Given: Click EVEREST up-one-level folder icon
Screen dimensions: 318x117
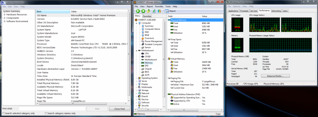Looking at the screenshot, I should coord(148,11).
